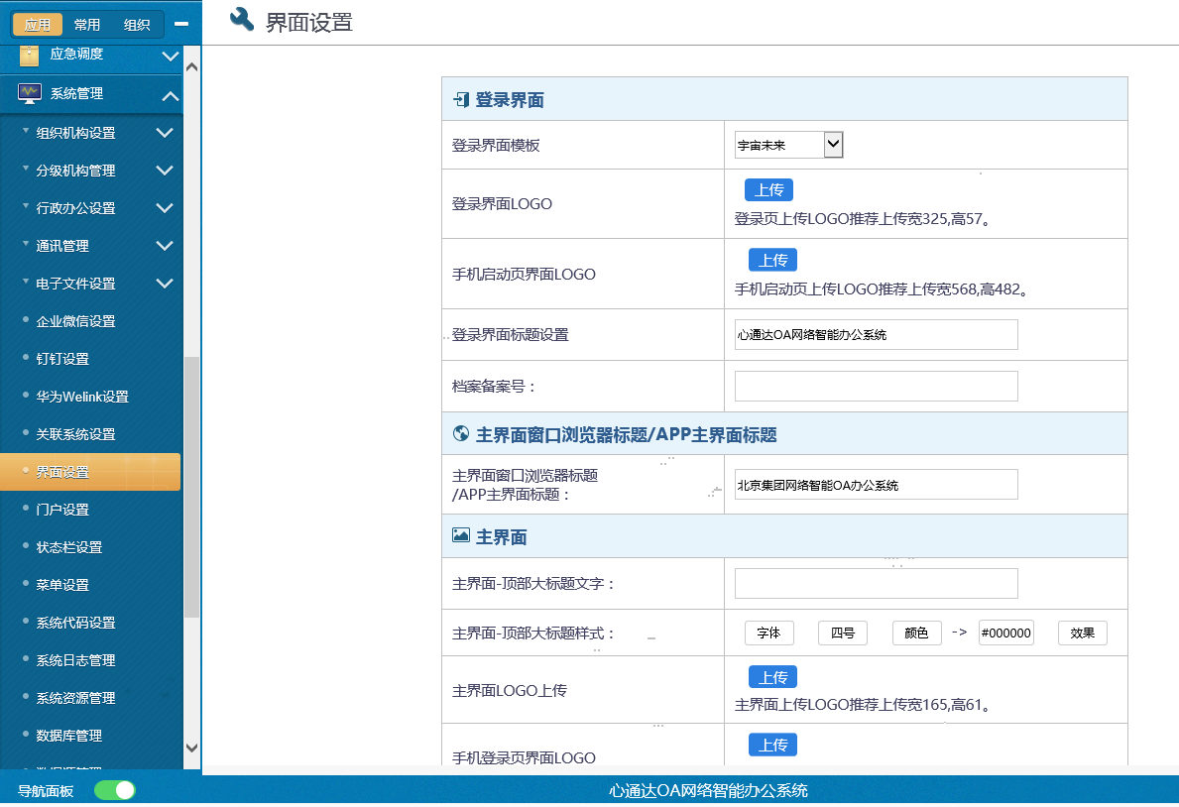Click the 登录页上传LOGO推荐上传宽325,高57 hint

(863, 219)
